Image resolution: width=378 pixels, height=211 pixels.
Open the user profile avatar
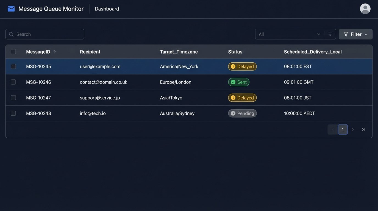365,9
